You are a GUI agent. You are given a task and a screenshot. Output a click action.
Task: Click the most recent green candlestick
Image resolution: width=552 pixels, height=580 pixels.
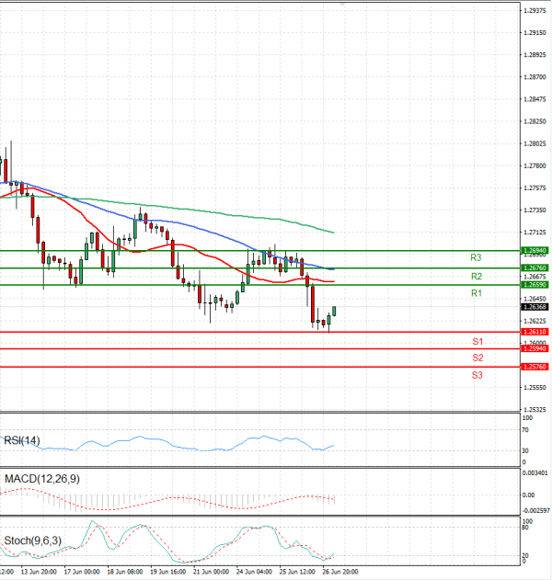[334, 311]
